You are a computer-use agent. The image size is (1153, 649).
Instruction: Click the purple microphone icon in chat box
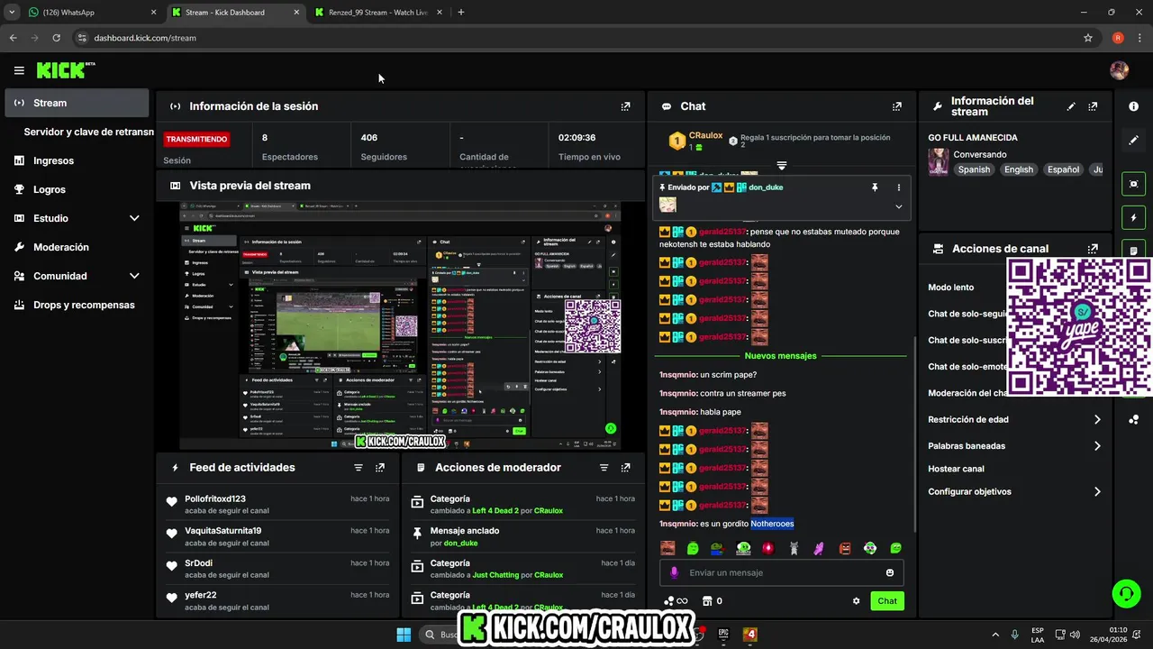coord(674,572)
